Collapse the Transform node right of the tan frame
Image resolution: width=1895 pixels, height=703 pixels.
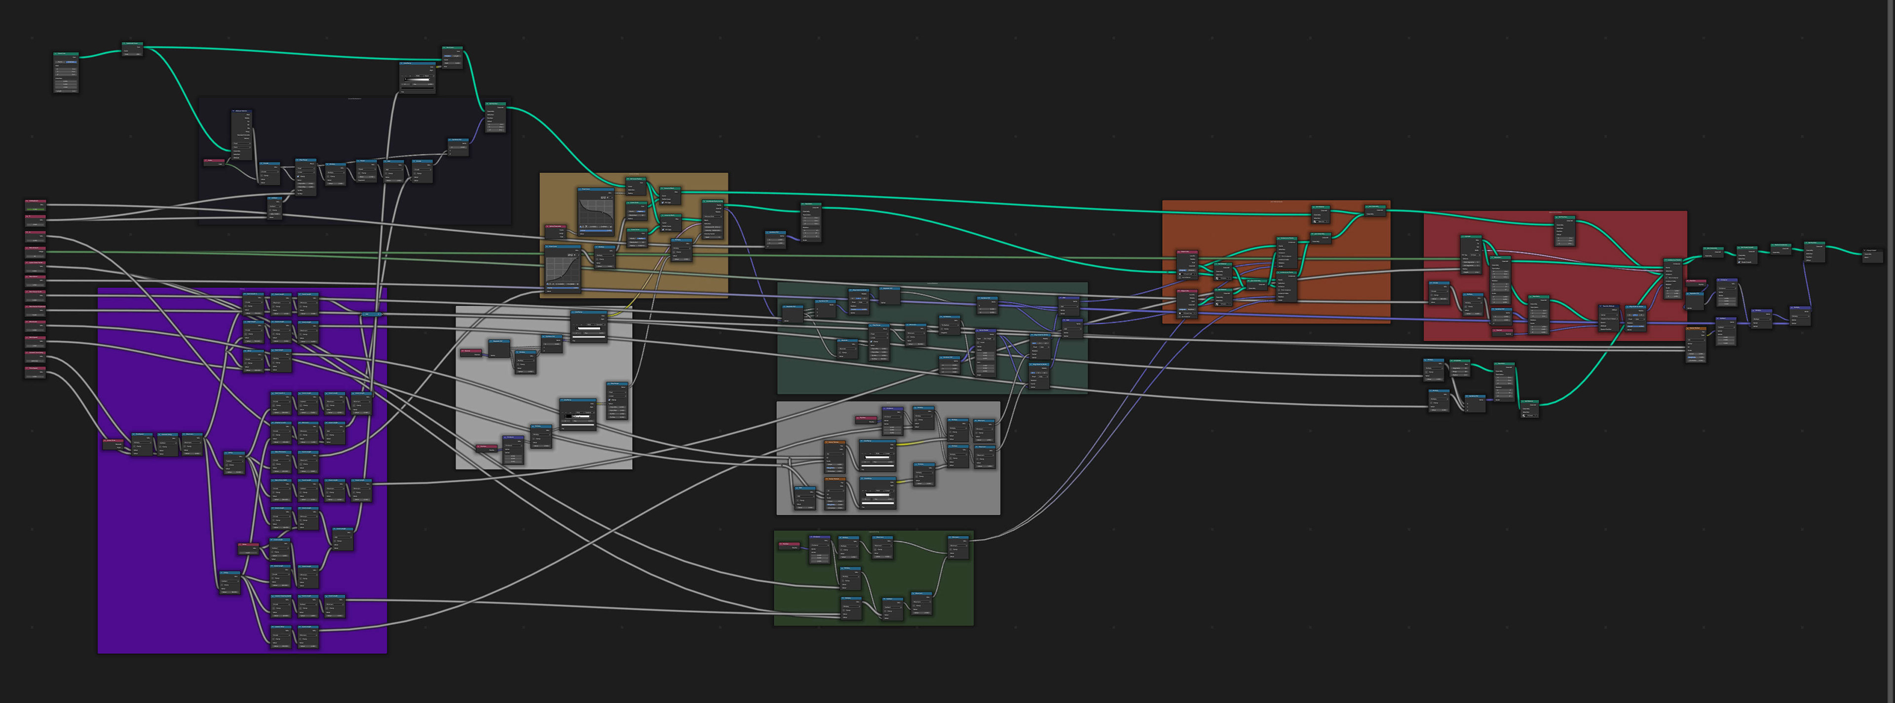802,204
